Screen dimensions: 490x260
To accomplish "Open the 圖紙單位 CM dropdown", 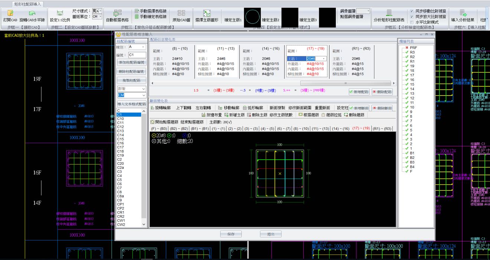I will tap(97, 17).
